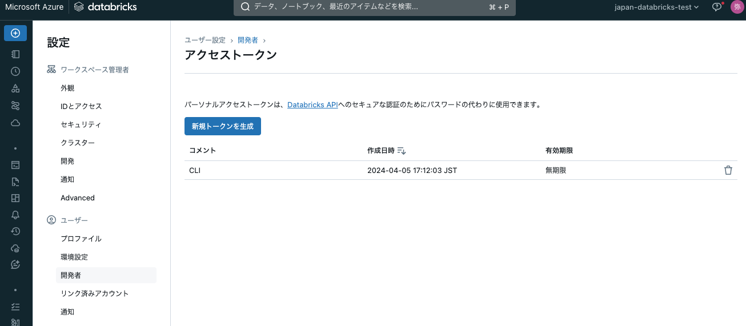Open 外観 settings page
The width and height of the screenshot is (746, 326).
pyautogui.click(x=67, y=88)
